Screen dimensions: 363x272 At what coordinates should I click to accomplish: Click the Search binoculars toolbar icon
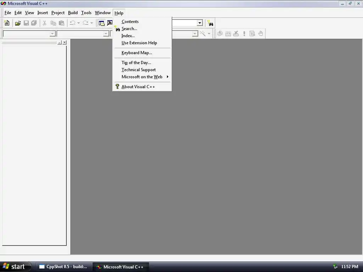point(210,23)
